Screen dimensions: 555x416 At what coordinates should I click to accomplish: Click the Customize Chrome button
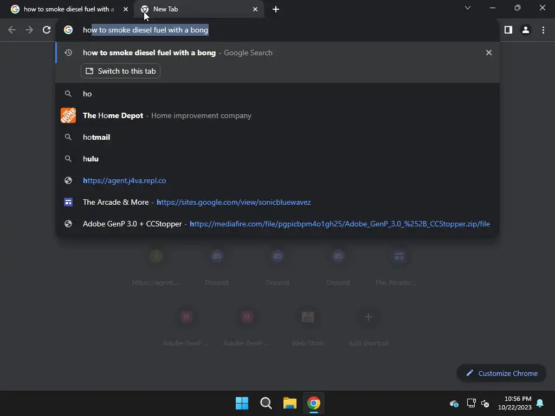click(501, 373)
